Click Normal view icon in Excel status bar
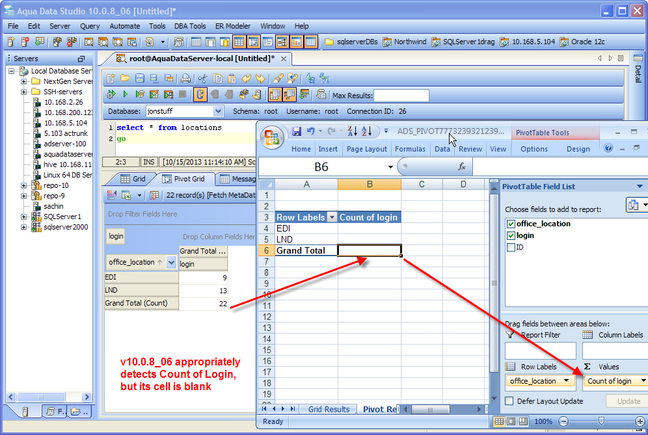 tap(499, 421)
